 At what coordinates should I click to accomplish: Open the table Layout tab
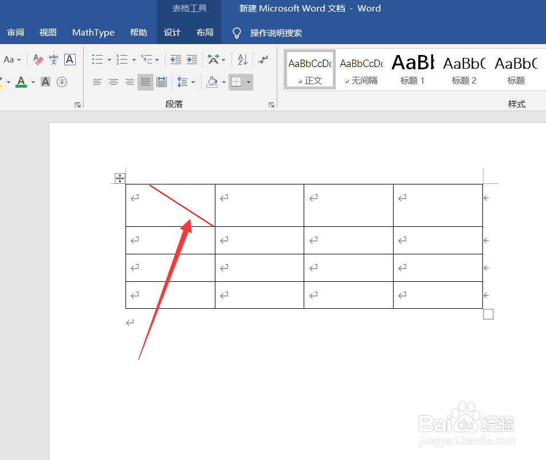click(205, 33)
